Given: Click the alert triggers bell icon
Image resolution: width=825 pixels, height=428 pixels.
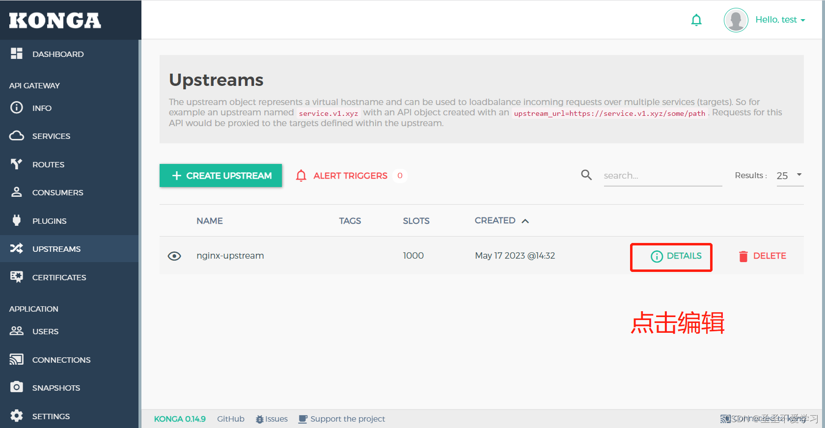Looking at the screenshot, I should point(301,176).
